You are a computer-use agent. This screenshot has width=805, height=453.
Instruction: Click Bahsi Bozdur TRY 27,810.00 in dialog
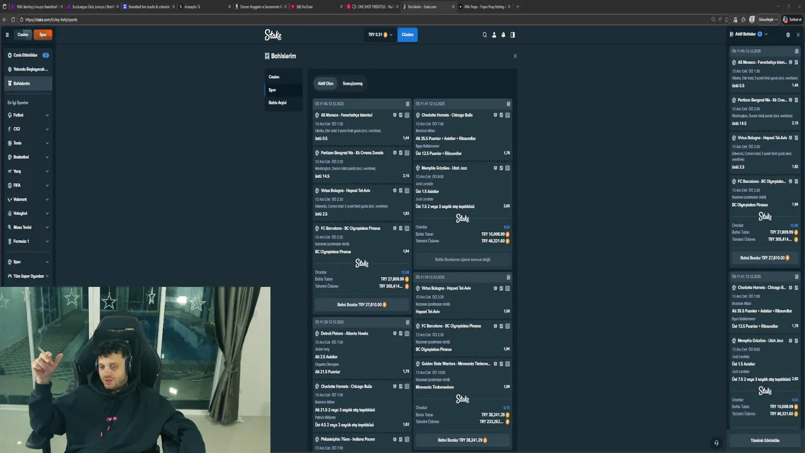[362, 305]
